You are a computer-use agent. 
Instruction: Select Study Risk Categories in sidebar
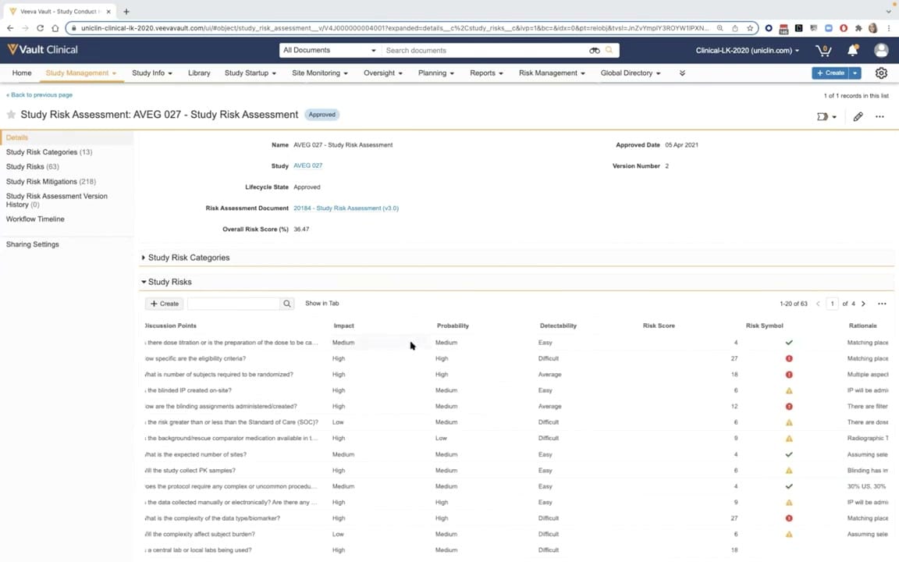point(48,152)
